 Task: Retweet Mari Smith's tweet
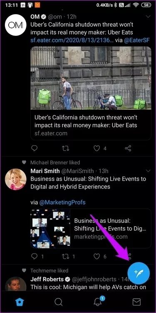pos(65,257)
